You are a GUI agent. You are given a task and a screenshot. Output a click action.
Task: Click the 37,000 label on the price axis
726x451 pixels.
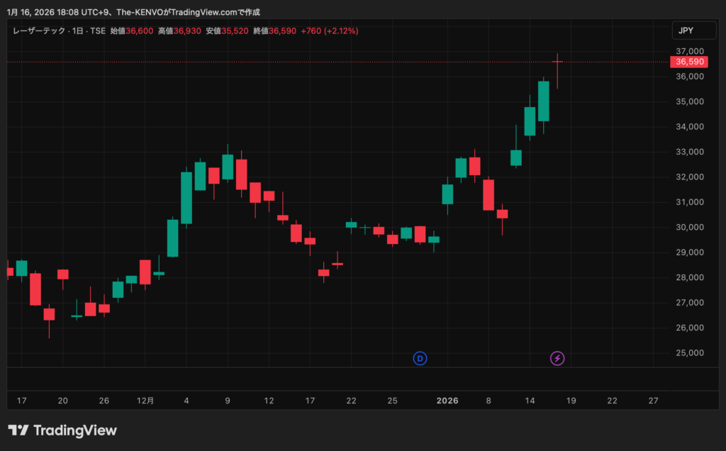click(688, 52)
